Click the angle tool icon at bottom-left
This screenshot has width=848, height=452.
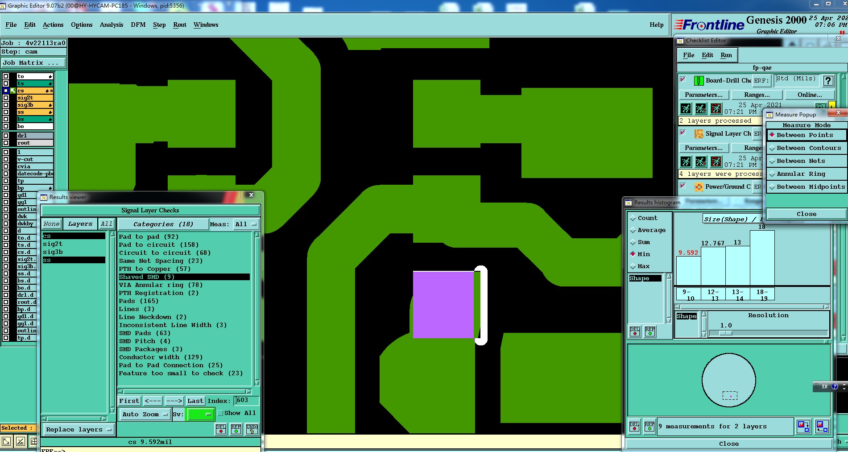point(21,442)
